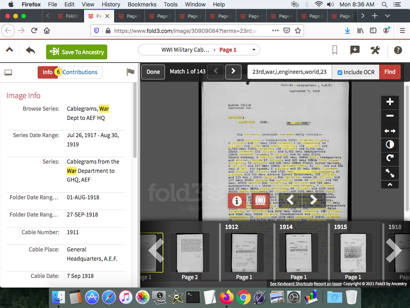410x308 pixels.
Task: Click the flag report icon
Action: pyautogui.click(x=130, y=72)
